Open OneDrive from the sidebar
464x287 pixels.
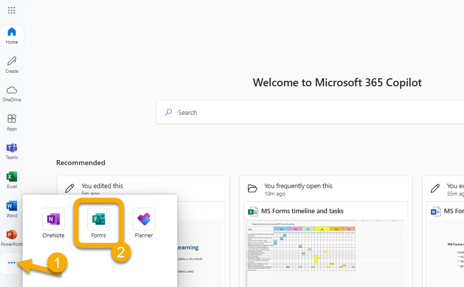click(12, 93)
